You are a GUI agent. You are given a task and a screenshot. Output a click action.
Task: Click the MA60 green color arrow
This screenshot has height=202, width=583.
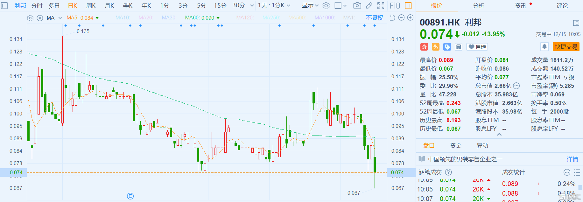218,18
